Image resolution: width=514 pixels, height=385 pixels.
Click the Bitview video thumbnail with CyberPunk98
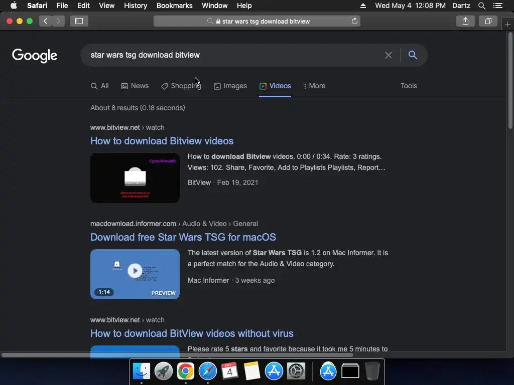135,178
